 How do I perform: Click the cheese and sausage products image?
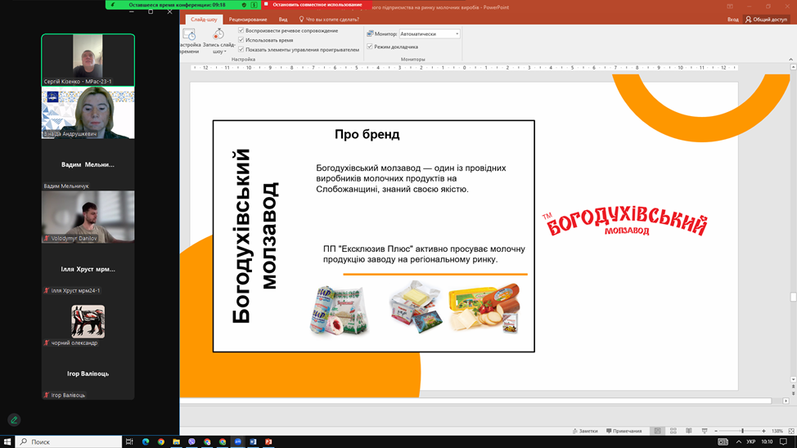[484, 308]
